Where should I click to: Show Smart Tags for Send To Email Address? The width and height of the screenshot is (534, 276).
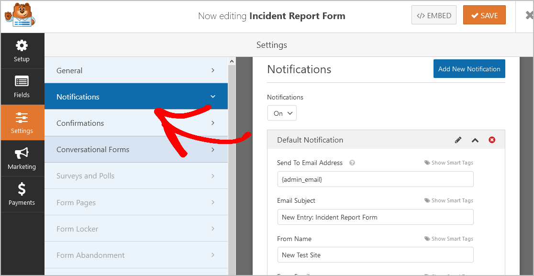coord(449,163)
